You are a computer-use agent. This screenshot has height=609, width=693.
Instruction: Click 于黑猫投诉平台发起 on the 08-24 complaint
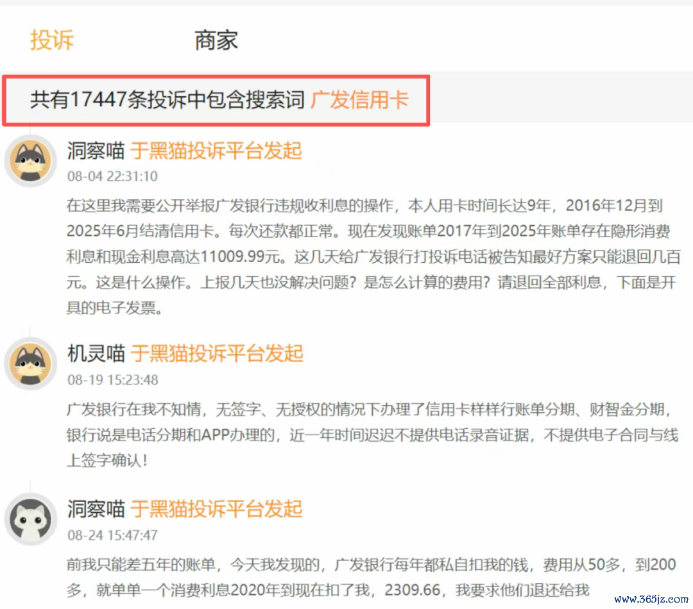point(216,509)
